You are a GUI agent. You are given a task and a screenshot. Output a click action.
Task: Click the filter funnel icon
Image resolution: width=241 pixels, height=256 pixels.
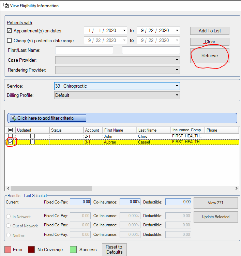(13, 118)
